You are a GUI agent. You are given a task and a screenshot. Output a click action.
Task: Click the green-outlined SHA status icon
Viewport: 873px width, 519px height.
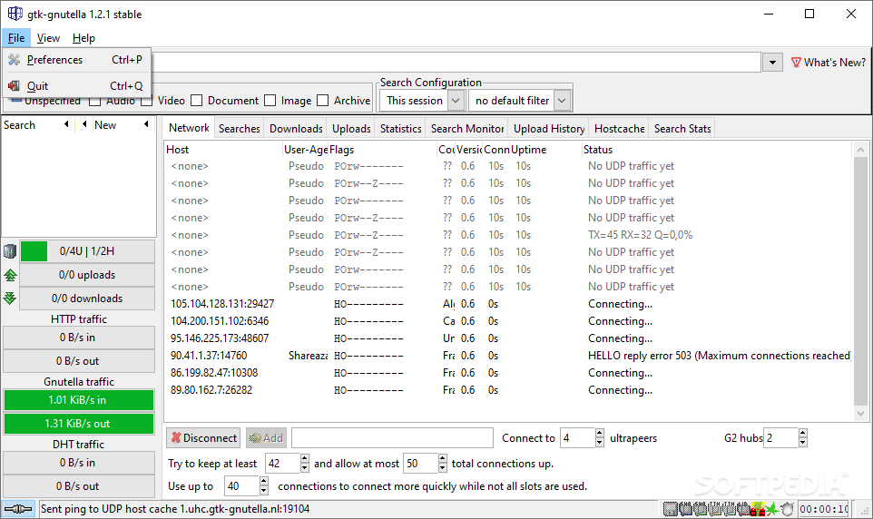tap(700, 509)
